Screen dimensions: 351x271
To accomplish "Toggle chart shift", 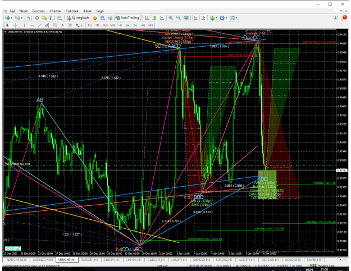I will [x=203, y=18].
